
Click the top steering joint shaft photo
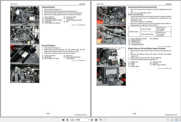point(111,16)
